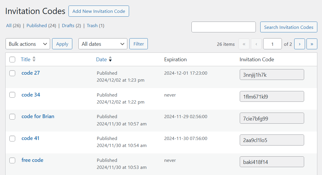The height and width of the screenshot is (175, 322).
Task: Select checkbox for code for Brian
Action: pos(12,117)
